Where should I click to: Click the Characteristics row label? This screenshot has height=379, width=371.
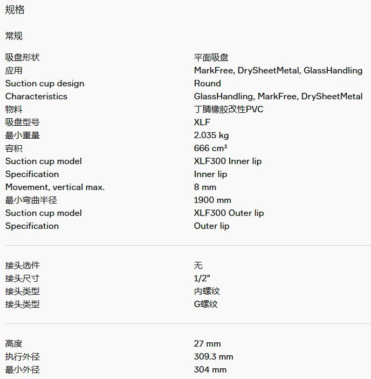[36, 96]
